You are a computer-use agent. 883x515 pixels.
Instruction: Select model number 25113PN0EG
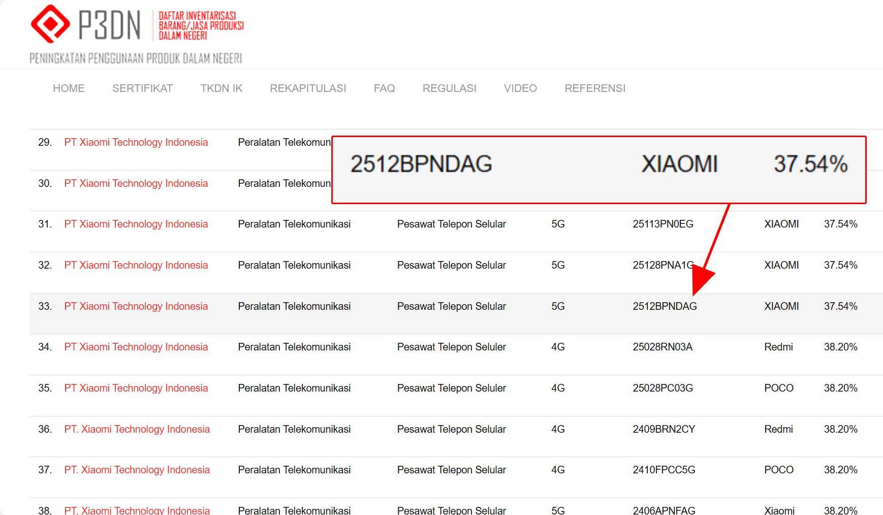(663, 224)
